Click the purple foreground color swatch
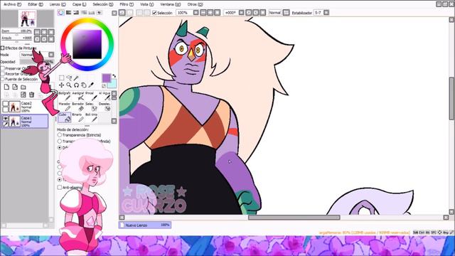This screenshot has width=455, height=256. coord(107,78)
